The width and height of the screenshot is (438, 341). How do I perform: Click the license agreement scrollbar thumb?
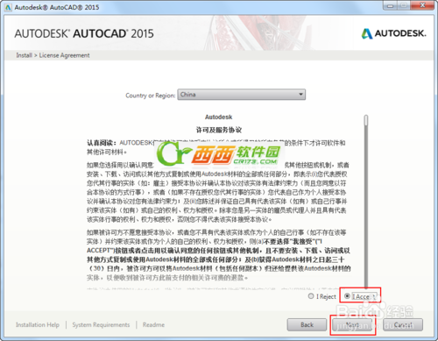[366, 121]
